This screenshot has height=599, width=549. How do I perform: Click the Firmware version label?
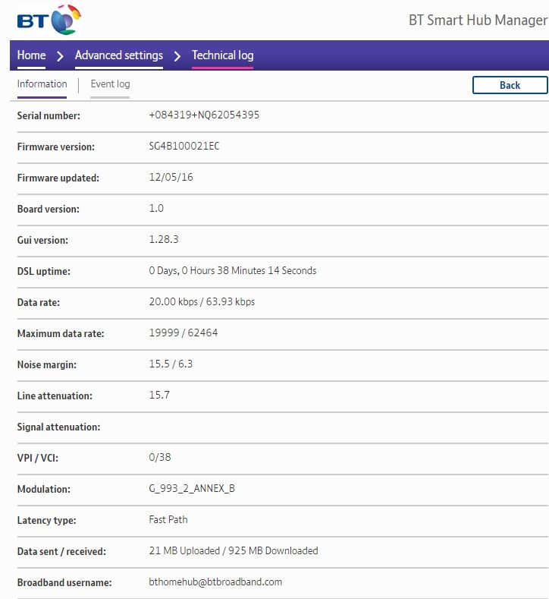click(x=56, y=147)
